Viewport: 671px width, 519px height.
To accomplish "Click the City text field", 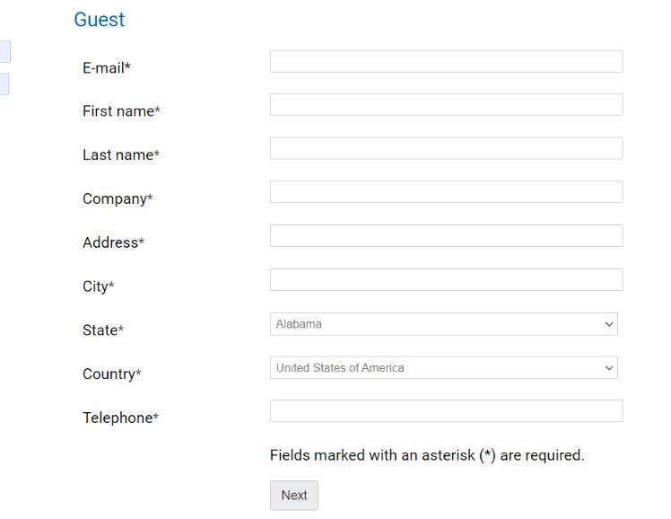I will point(446,280).
